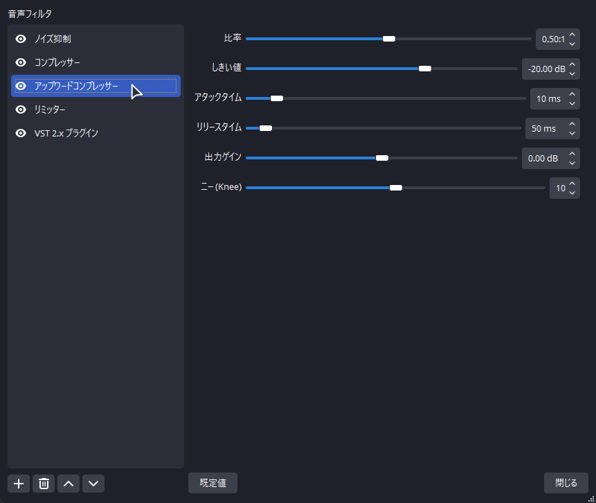Toggle visibility of ノイズ抑制 filter

coord(21,39)
